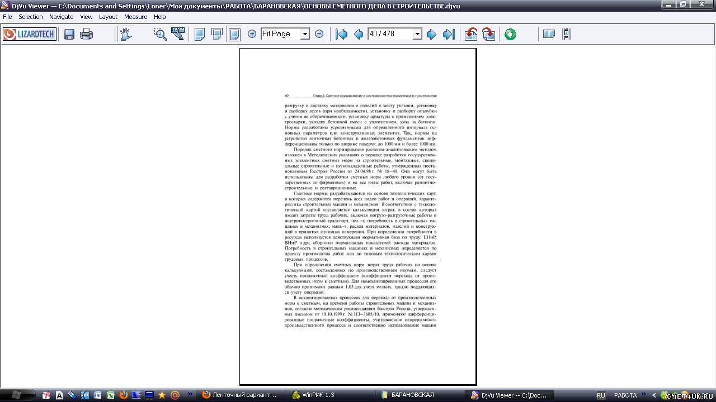Open the РАБОТА taskbar toolbar
This screenshot has height=402, width=716.
pos(625,395)
